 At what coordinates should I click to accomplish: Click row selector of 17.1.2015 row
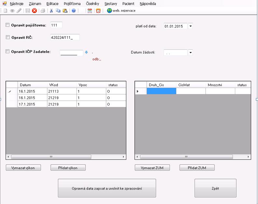click(12, 104)
